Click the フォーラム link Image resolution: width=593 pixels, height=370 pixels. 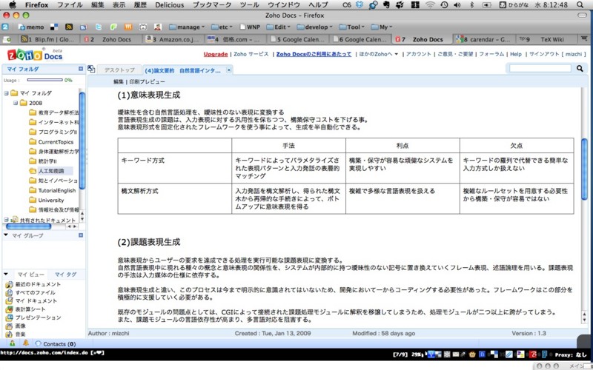(x=491, y=54)
